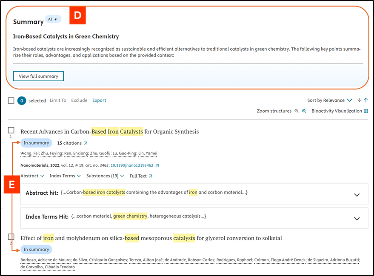This screenshot has height=276, width=374.
Task: Click the zoom out structures magnifier icon
Action: coord(297,111)
